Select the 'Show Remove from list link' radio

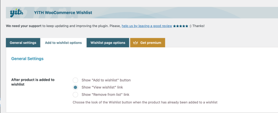tap(75, 94)
